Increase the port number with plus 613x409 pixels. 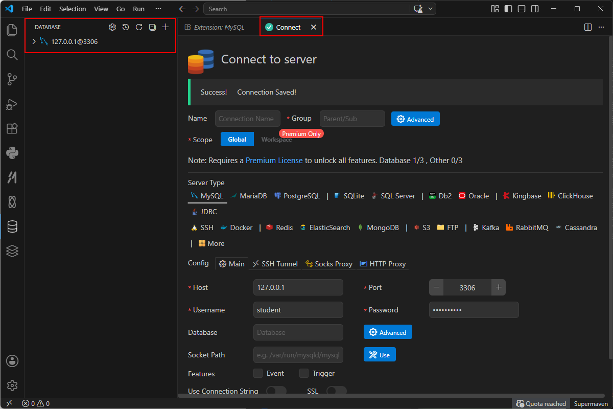(499, 287)
